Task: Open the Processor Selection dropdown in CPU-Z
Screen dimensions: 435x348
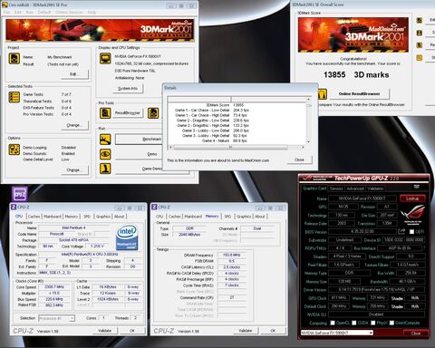Action: (x=56, y=318)
